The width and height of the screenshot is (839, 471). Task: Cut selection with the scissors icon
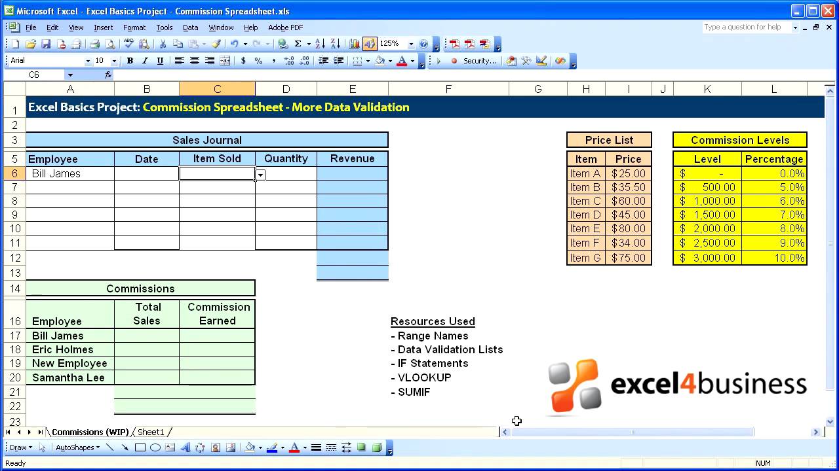pos(163,44)
